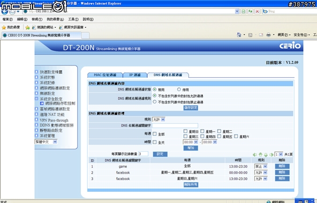The width and height of the screenshot is (317, 203).
Task: Open the end time 00:00 dropdown
Action: pyautogui.click(x=209, y=142)
